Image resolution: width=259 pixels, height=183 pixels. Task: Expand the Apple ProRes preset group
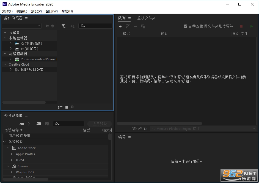click(x=11, y=154)
